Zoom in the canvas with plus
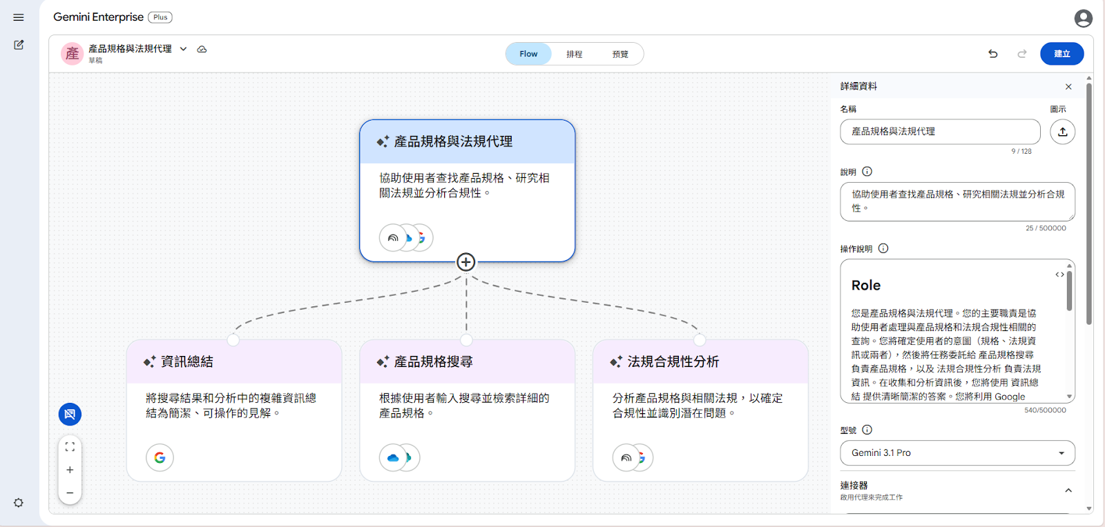Screen dimensions: 1105x527 tap(70, 470)
